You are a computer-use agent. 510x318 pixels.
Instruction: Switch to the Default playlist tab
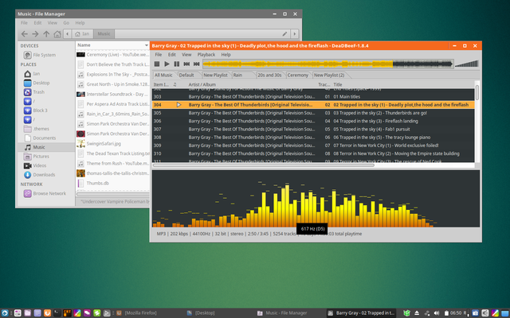click(x=186, y=75)
